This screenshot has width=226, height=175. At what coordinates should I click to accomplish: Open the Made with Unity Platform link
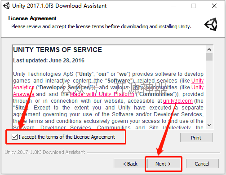coord(102,94)
